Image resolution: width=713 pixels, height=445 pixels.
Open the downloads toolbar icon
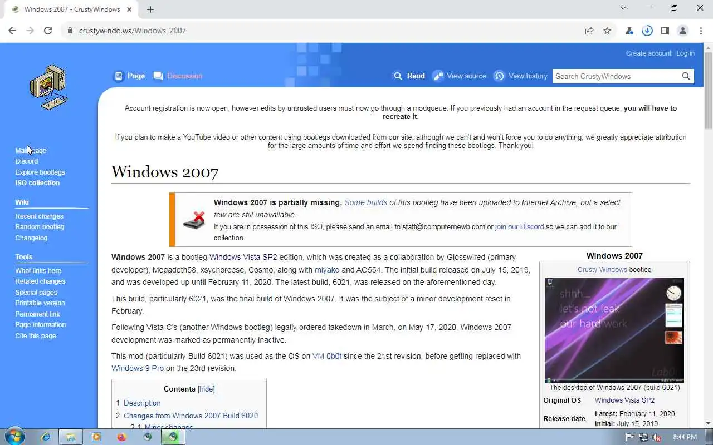click(x=647, y=31)
